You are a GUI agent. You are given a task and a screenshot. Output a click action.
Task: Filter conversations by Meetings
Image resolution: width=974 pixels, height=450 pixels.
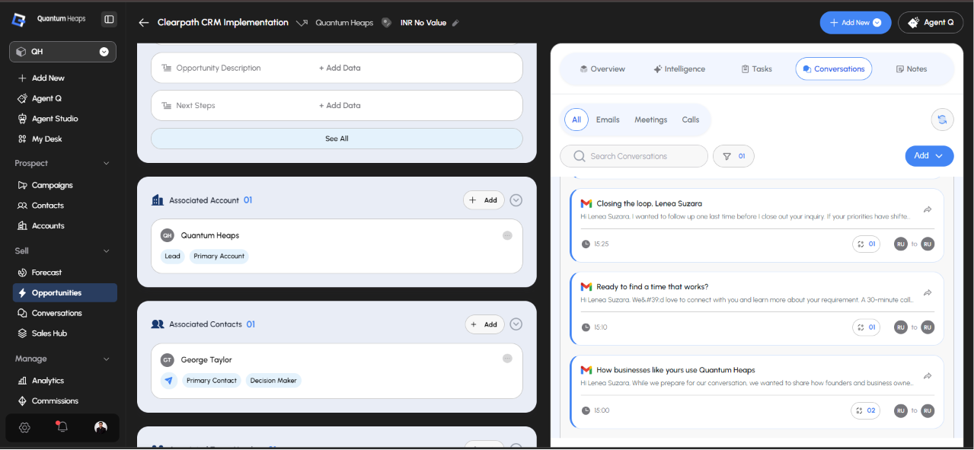(651, 120)
